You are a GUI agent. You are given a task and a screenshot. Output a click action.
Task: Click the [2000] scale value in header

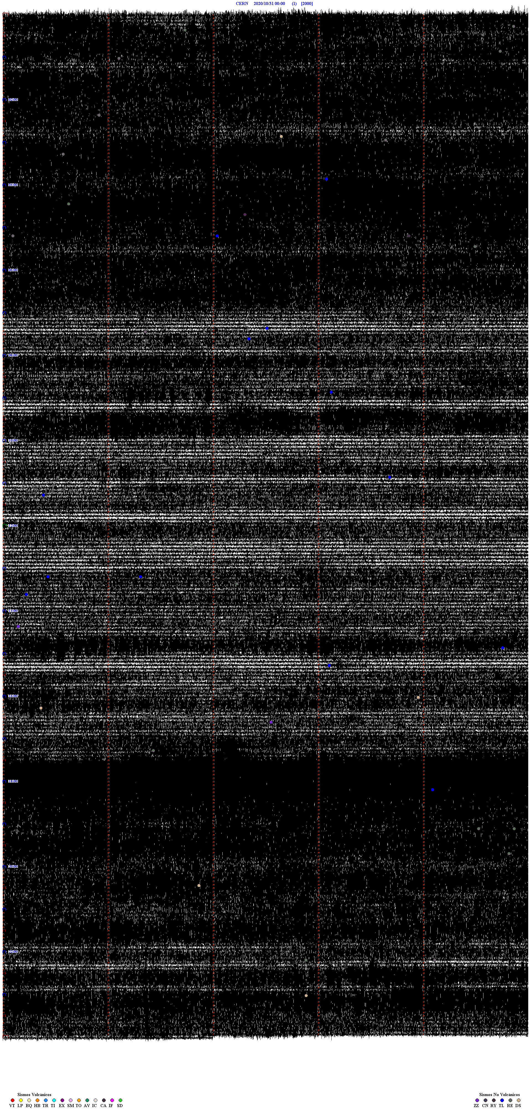coord(307,4)
